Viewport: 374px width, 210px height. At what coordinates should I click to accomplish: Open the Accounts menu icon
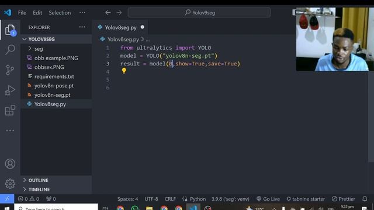coord(10,164)
